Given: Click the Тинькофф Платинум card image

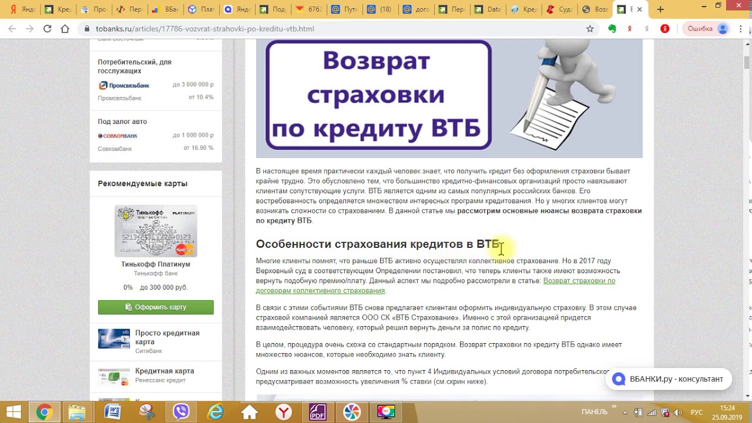Looking at the screenshot, I should pyautogui.click(x=156, y=231).
